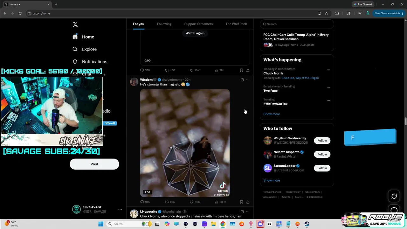Switch to the Following tab
407x229 pixels.
(x=164, y=24)
